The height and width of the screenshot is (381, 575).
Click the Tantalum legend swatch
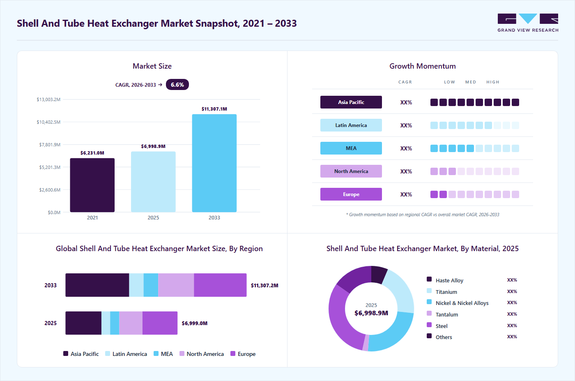(x=429, y=313)
